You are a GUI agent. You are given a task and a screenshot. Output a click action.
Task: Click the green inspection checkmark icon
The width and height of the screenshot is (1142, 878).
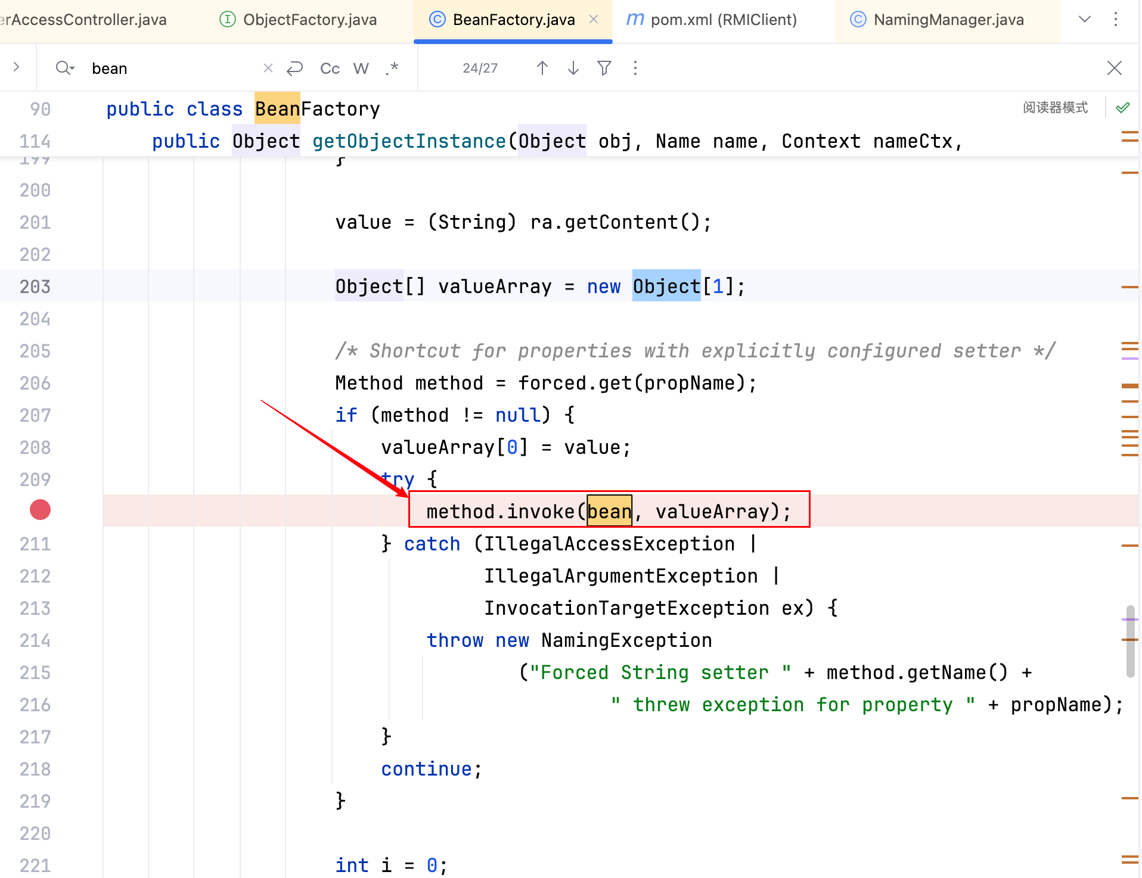tap(1123, 108)
